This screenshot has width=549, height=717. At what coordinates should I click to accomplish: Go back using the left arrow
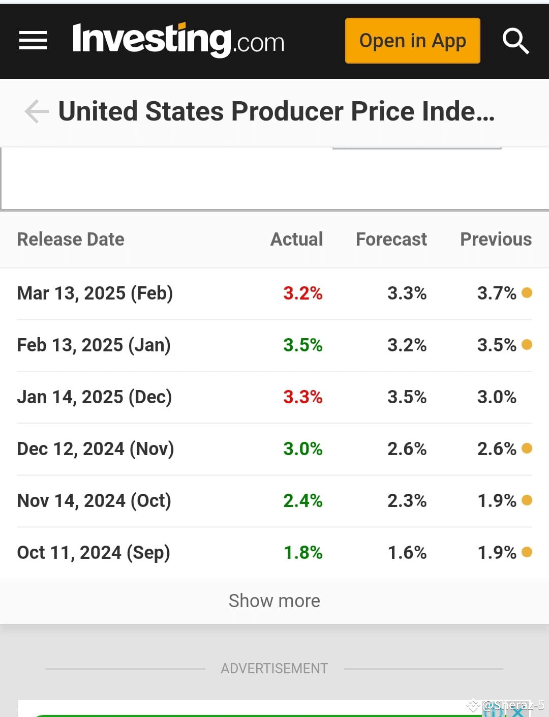pyautogui.click(x=36, y=111)
